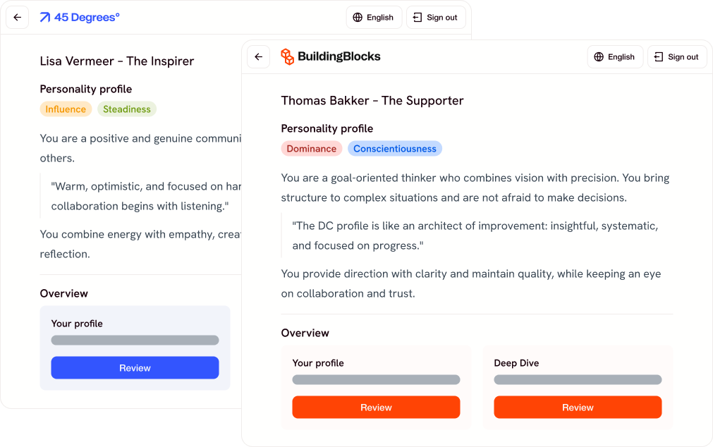Click back arrow in BuildingBlocks window
Viewport: 713px width, 447px height.
click(259, 57)
